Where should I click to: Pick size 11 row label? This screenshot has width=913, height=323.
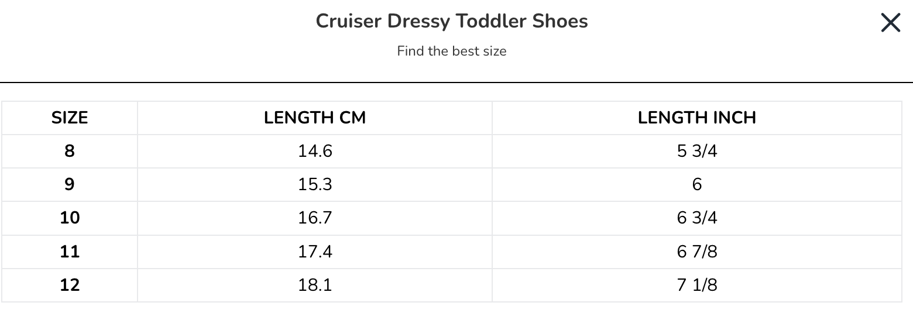[70, 252]
